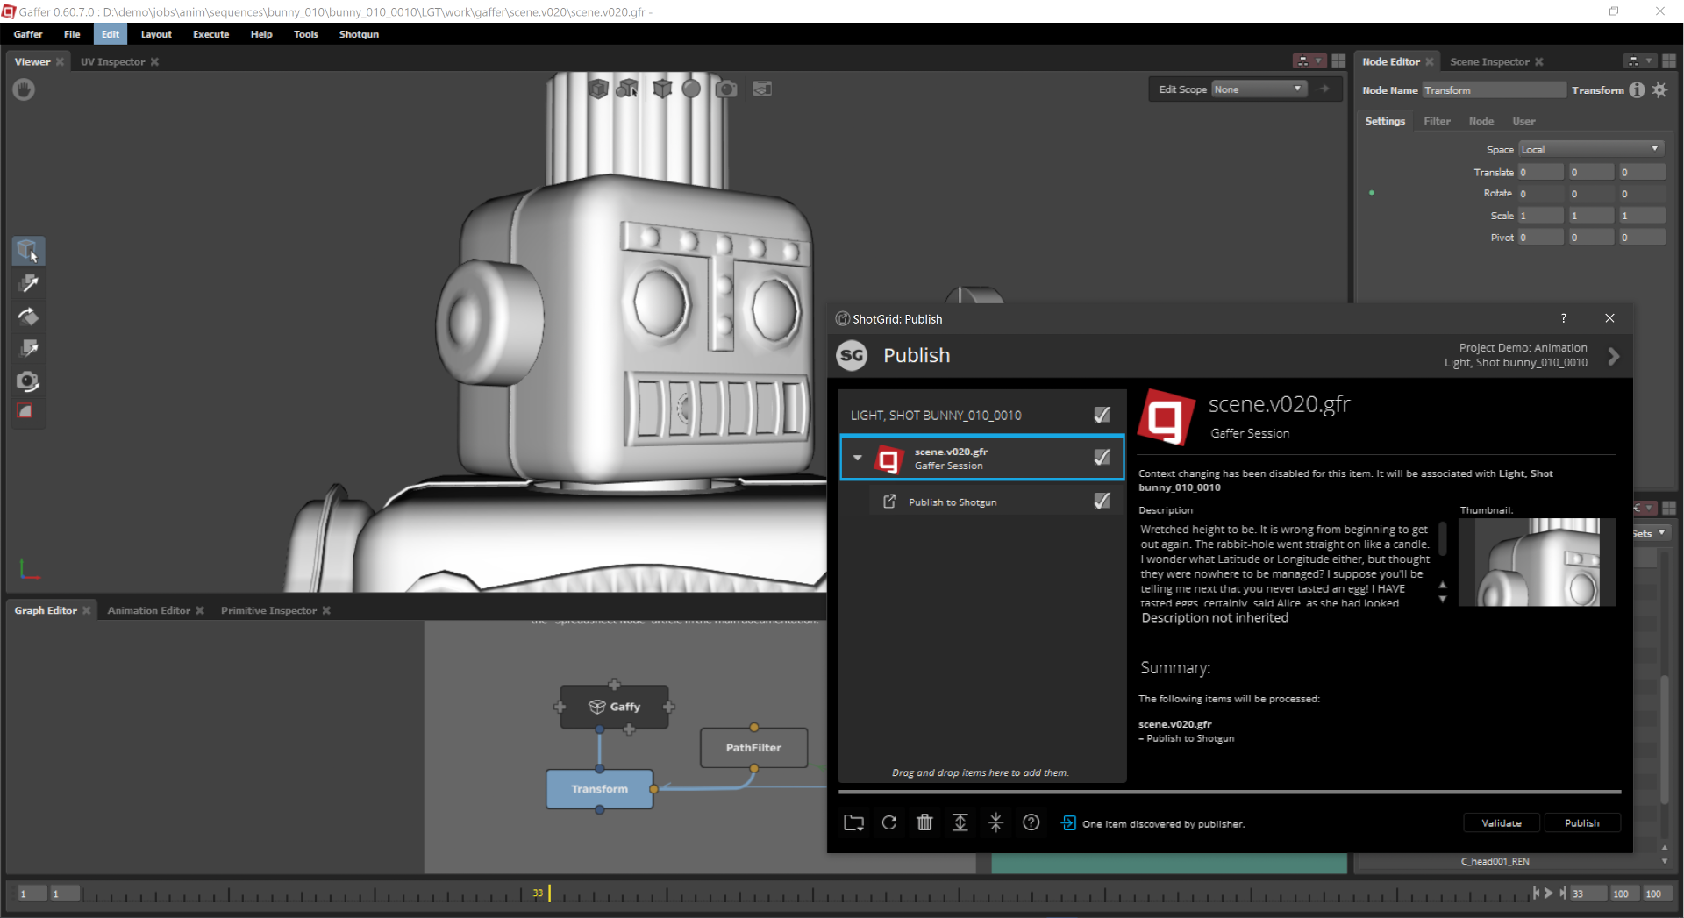This screenshot has height=918, width=1684.
Task: Select the Translate tool in Viewer toolbar
Action: (x=28, y=284)
